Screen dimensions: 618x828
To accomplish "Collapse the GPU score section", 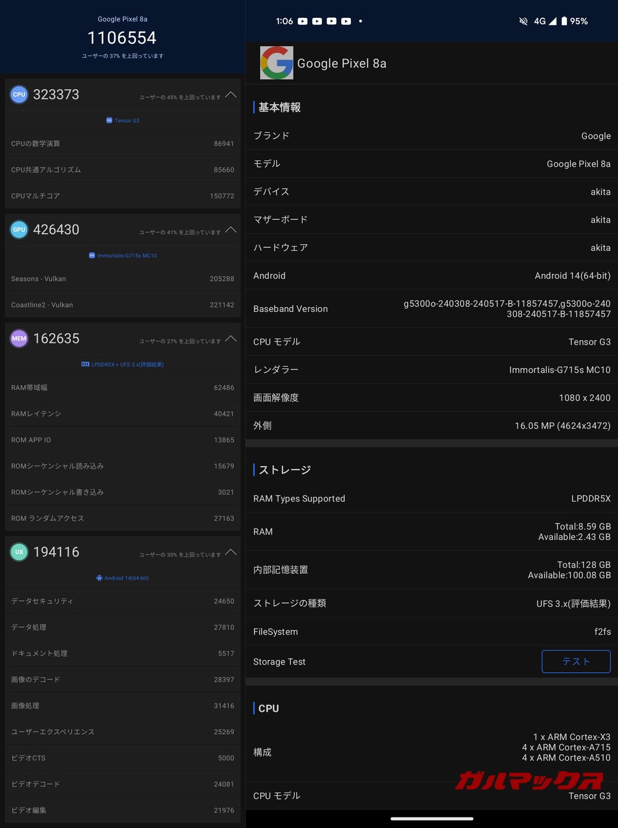I will point(231,230).
